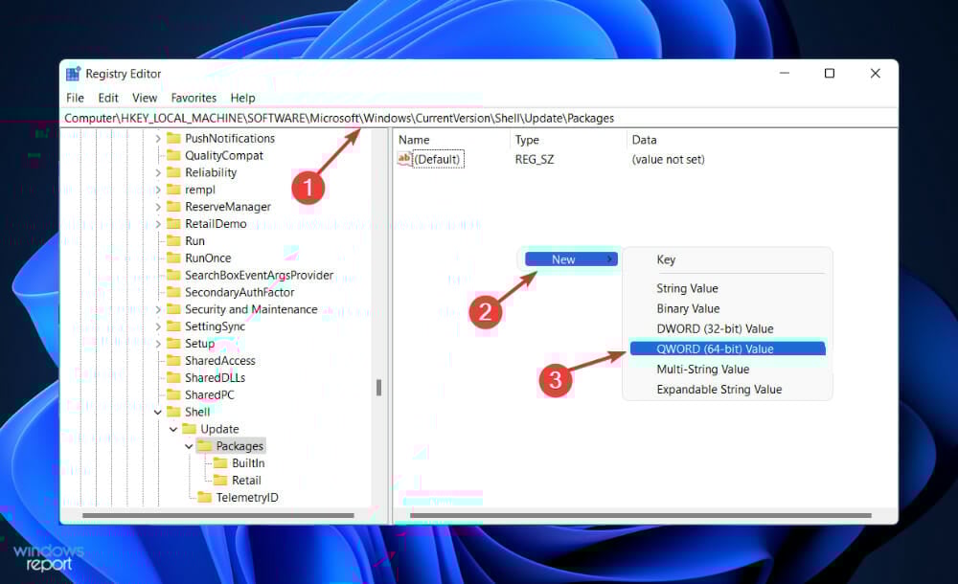Screen dimensions: 958x584
Task: Choose String Value in the submenu
Action: point(687,288)
